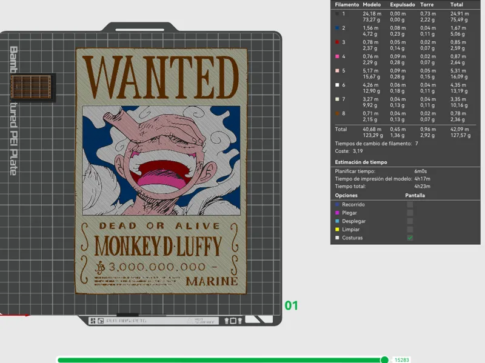
Task: Click the Modelo column header
Action: point(372,5)
